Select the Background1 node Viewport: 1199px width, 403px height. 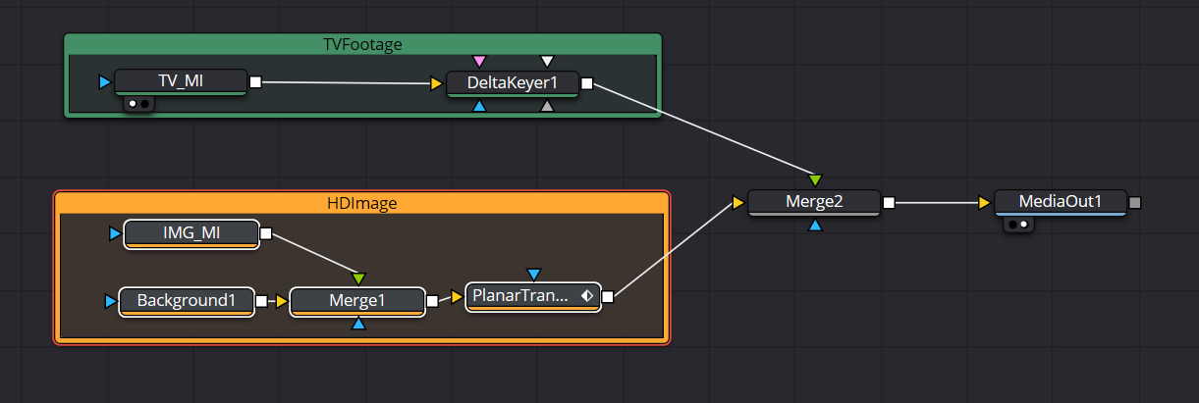tap(187, 301)
